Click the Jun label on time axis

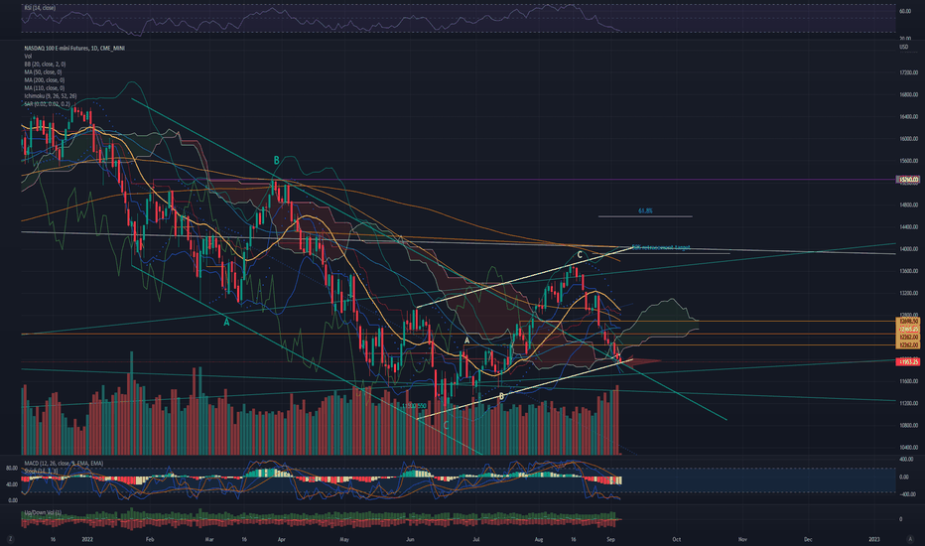coord(411,539)
